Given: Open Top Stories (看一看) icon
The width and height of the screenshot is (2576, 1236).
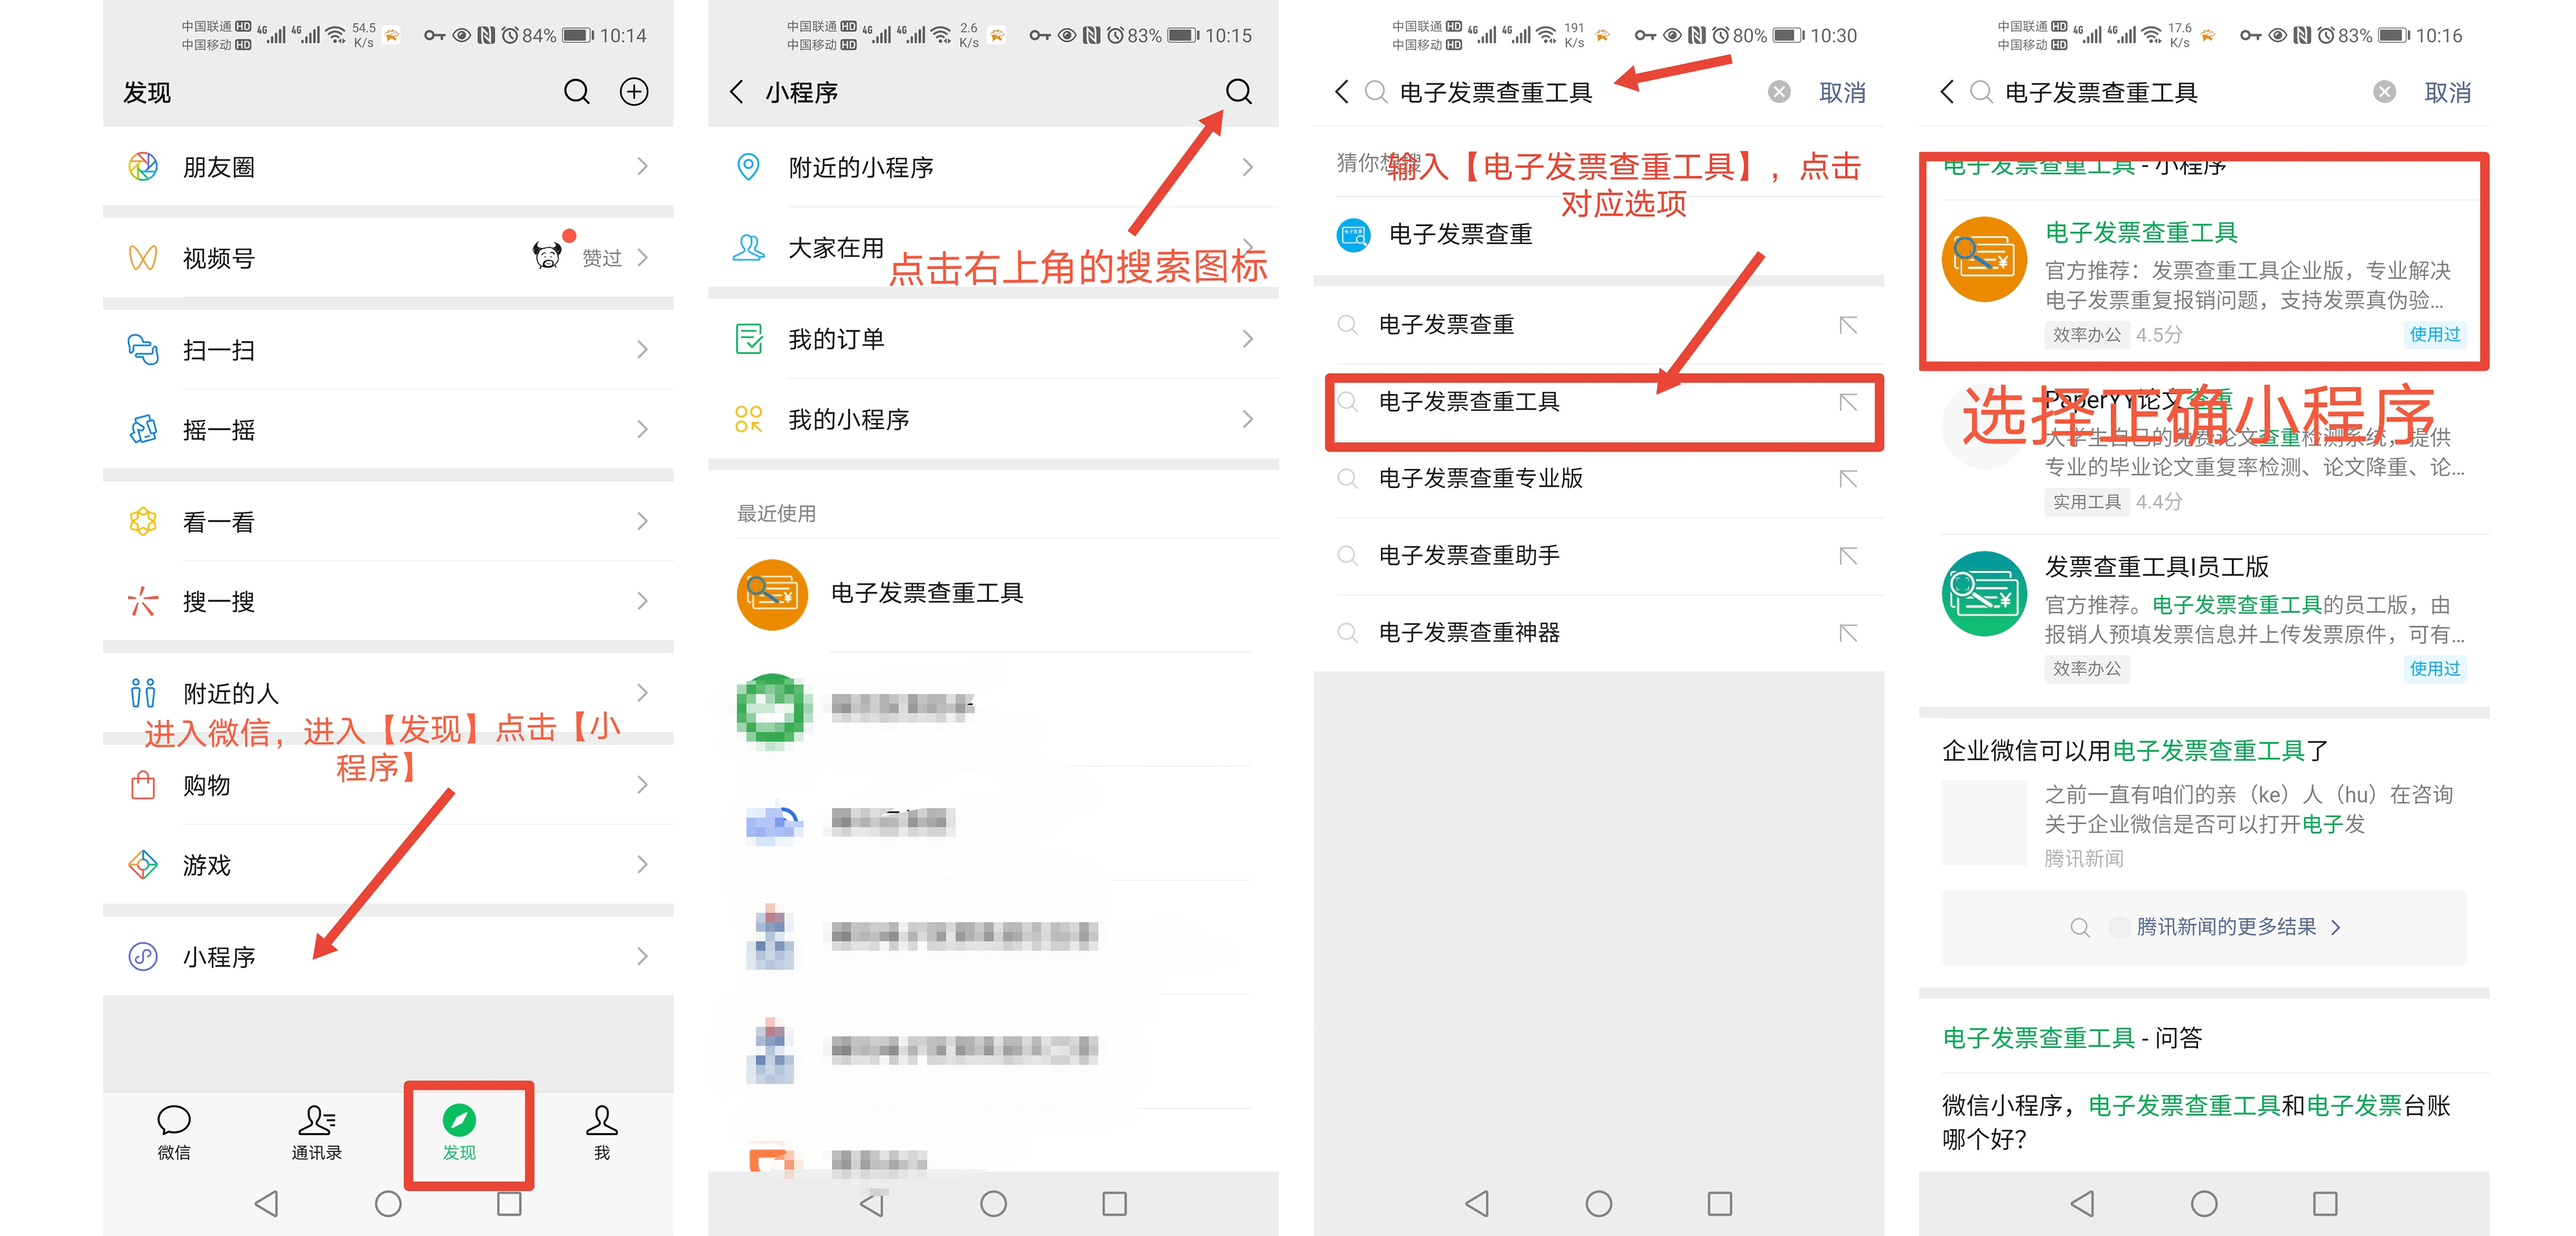Looking at the screenshot, I should pos(143,521).
